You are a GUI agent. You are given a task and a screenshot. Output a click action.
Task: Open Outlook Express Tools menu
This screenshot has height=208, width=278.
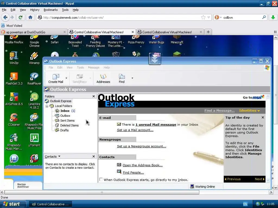pyautogui.click(x=80, y=67)
